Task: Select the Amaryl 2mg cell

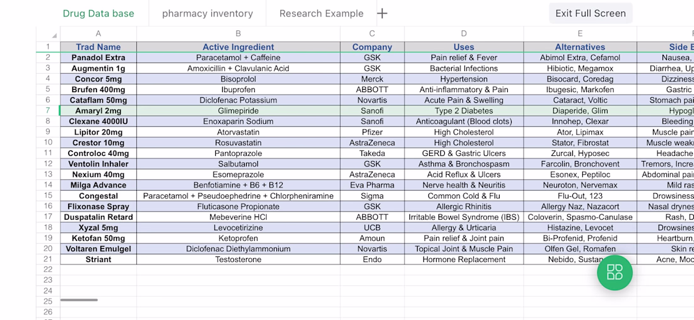Action: pos(98,110)
